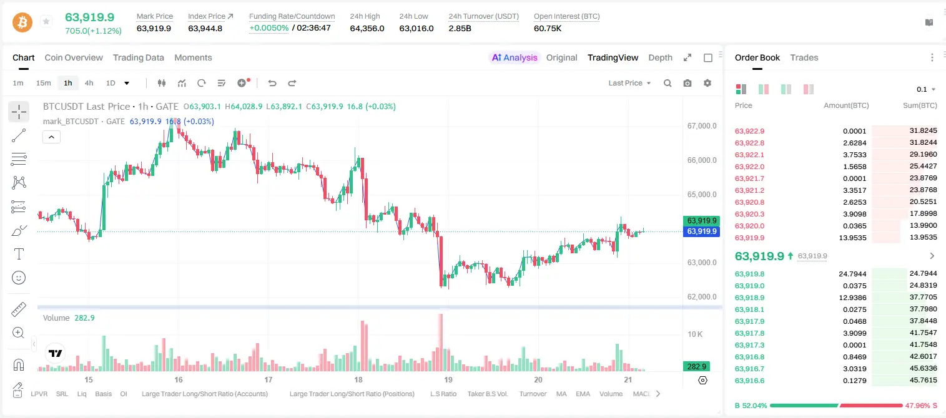Expand chart to fullscreen arrows icon

pyautogui.click(x=687, y=57)
